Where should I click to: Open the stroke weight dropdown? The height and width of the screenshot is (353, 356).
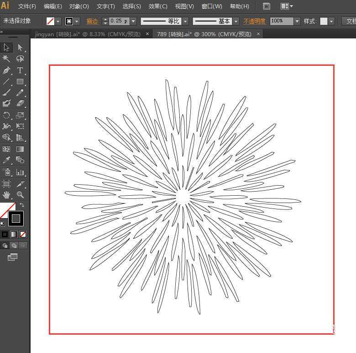click(x=133, y=21)
